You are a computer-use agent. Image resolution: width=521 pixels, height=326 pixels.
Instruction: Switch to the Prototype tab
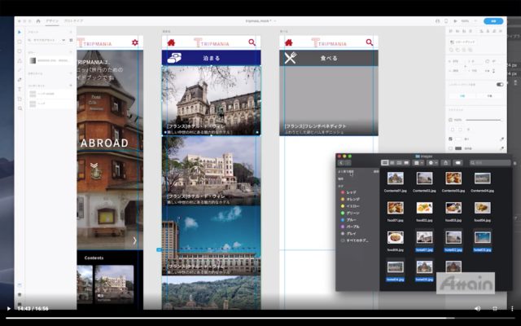click(72, 20)
